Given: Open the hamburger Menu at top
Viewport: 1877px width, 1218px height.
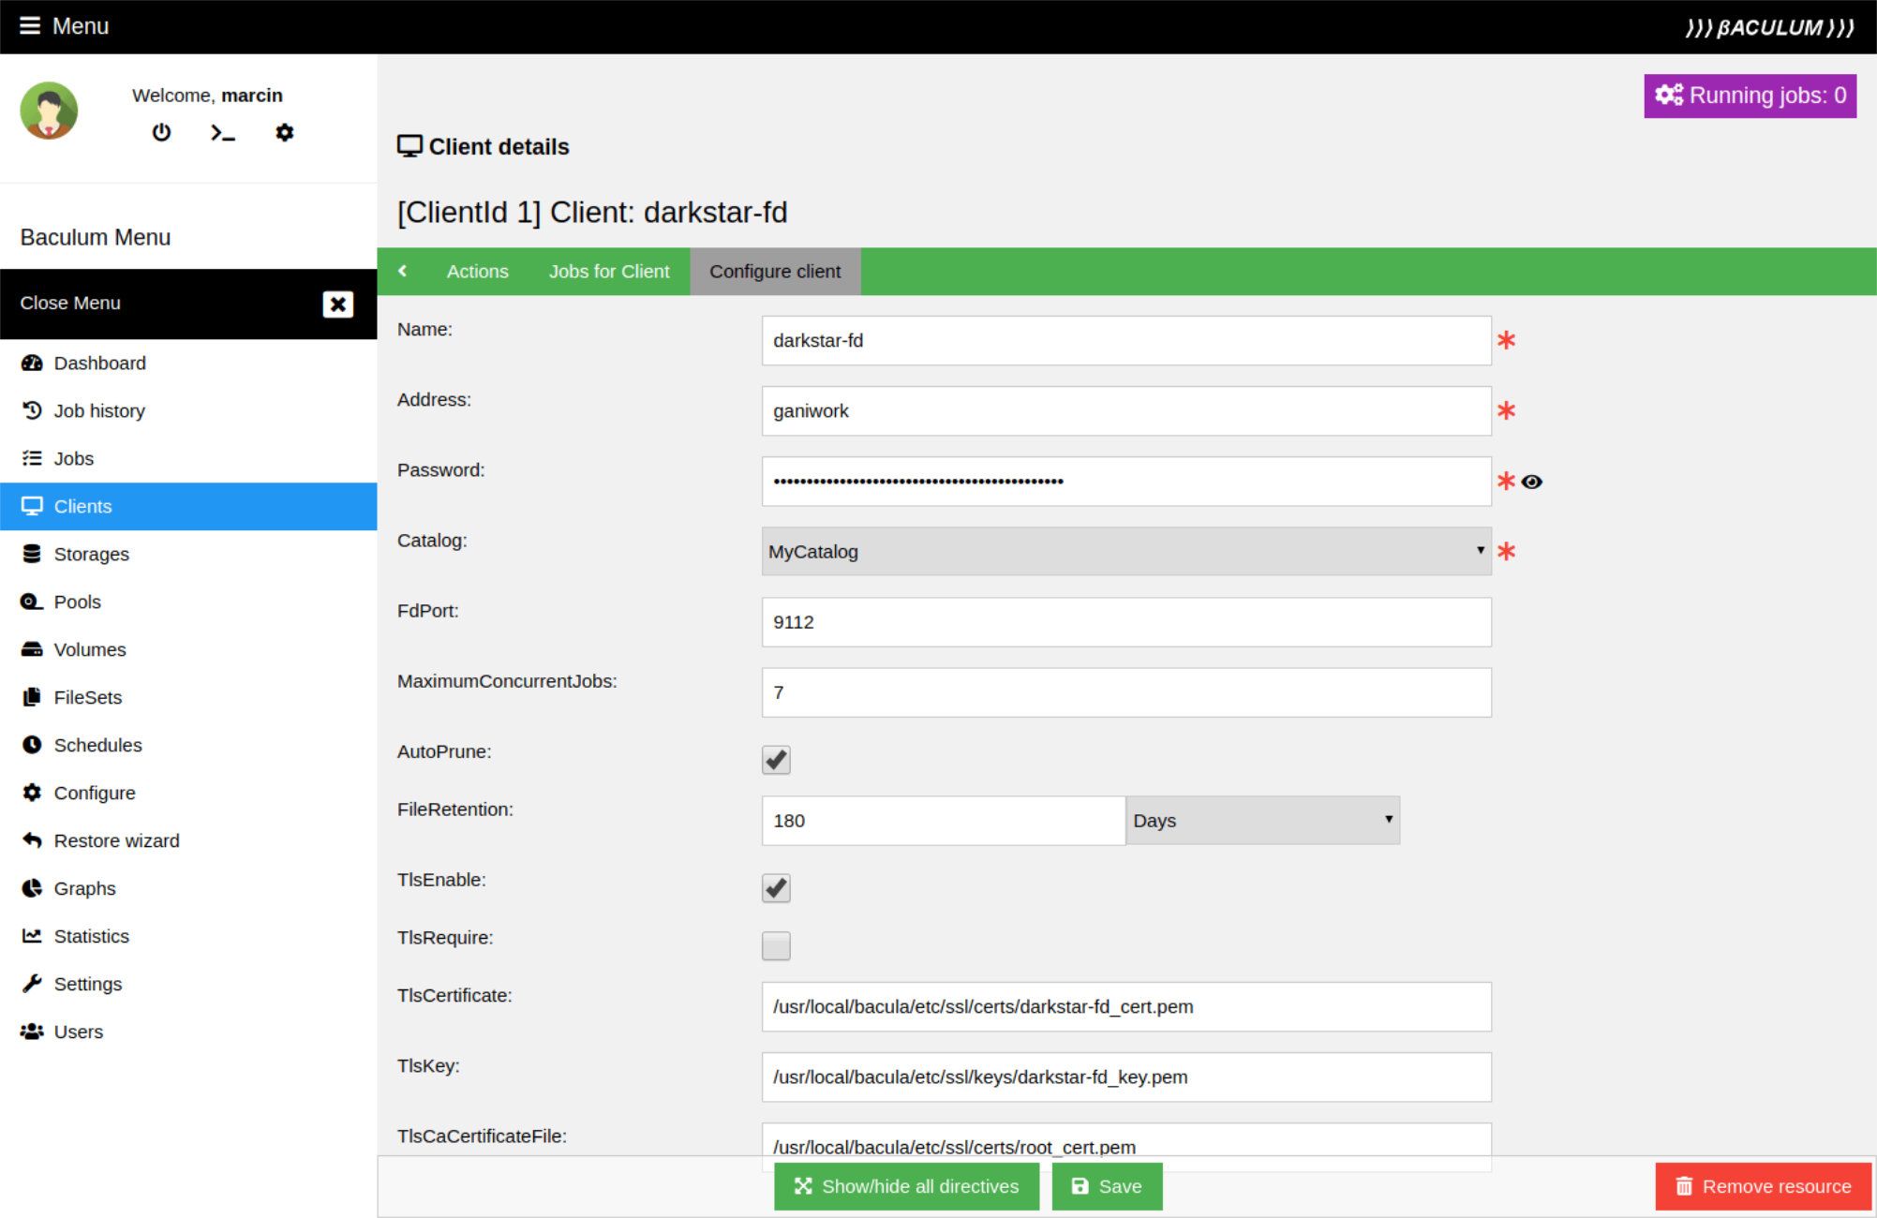Looking at the screenshot, I should click(x=64, y=25).
